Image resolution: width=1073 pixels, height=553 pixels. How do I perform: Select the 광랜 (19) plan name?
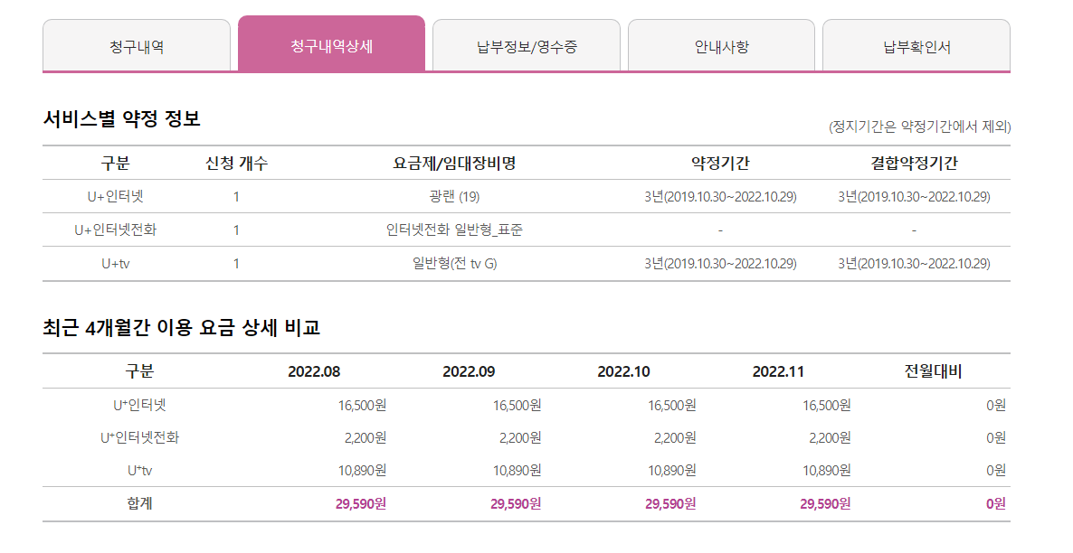click(x=454, y=196)
